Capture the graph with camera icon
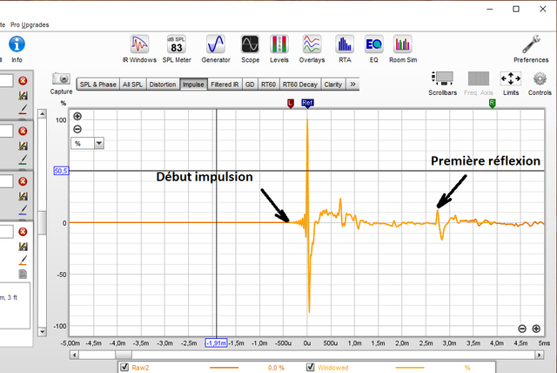 tap(61, 83)
